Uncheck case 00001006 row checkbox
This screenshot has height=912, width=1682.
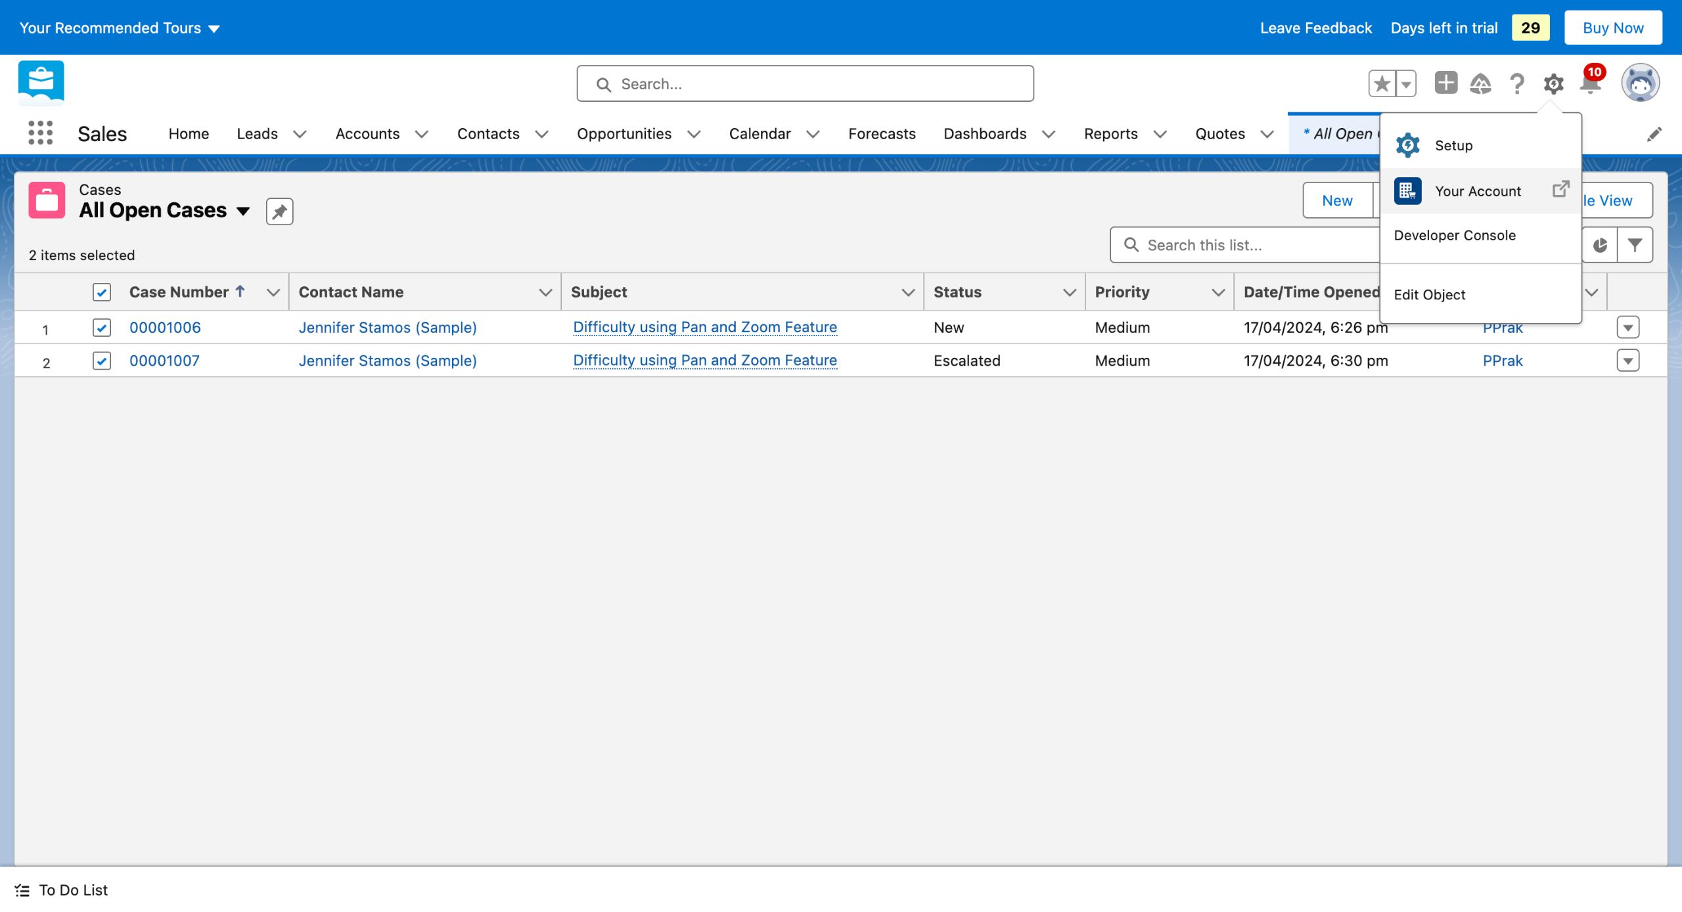(101, 327)
